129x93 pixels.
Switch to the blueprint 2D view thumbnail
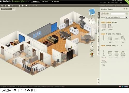(92, 12)
